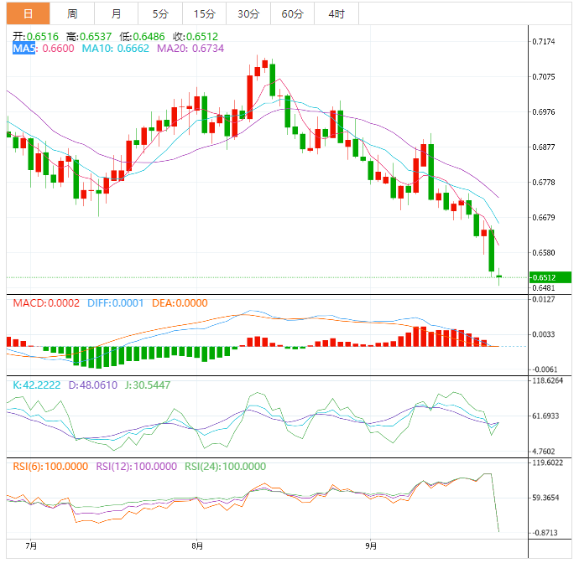The height and width of the screenshot is (563, 579).
Task: Switch to the 5分 chart interval
Action: 159,13
